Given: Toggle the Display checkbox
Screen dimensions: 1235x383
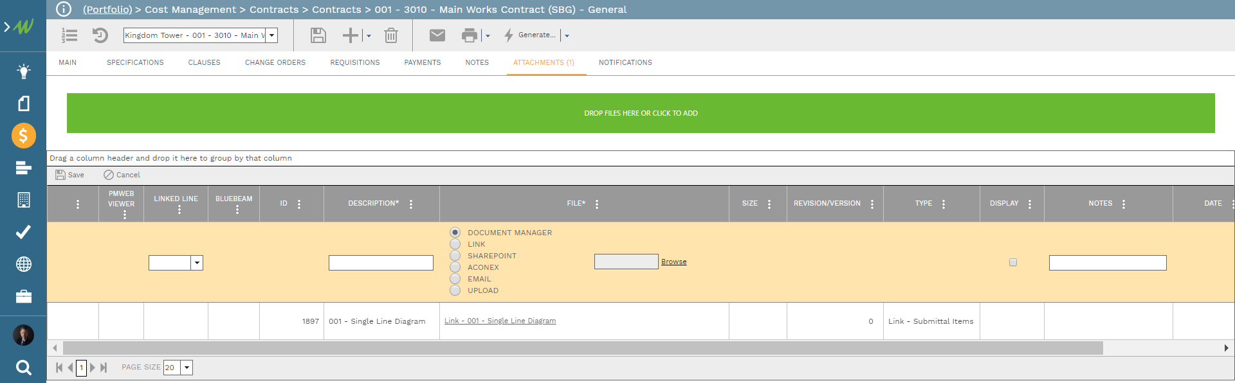Looking at the screenshot, I should [x=1013, y=262].
